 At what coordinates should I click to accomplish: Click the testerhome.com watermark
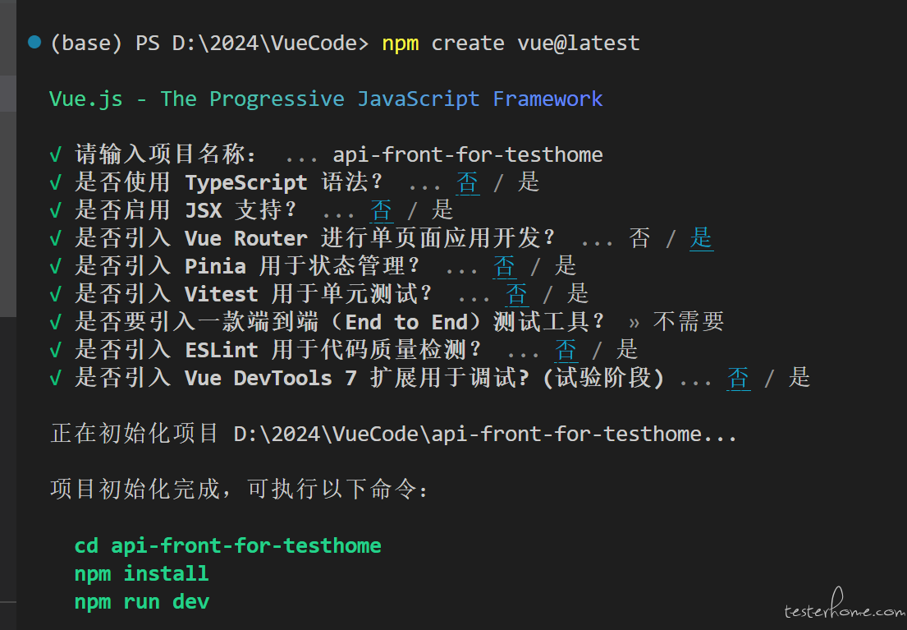coord(845,605)
